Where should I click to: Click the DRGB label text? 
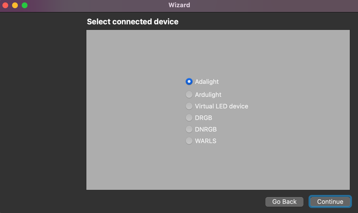(x=204, y=117)
